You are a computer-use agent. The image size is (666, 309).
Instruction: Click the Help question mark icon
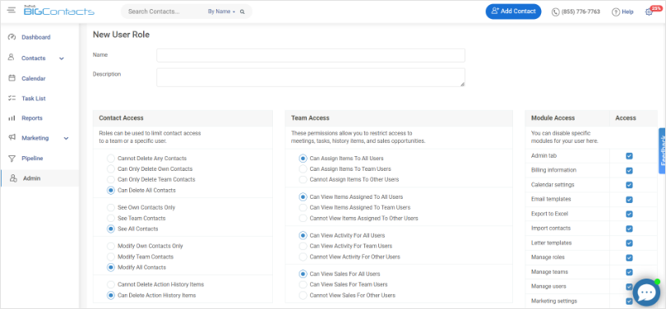pyautogui.click(x=616, y=12)
